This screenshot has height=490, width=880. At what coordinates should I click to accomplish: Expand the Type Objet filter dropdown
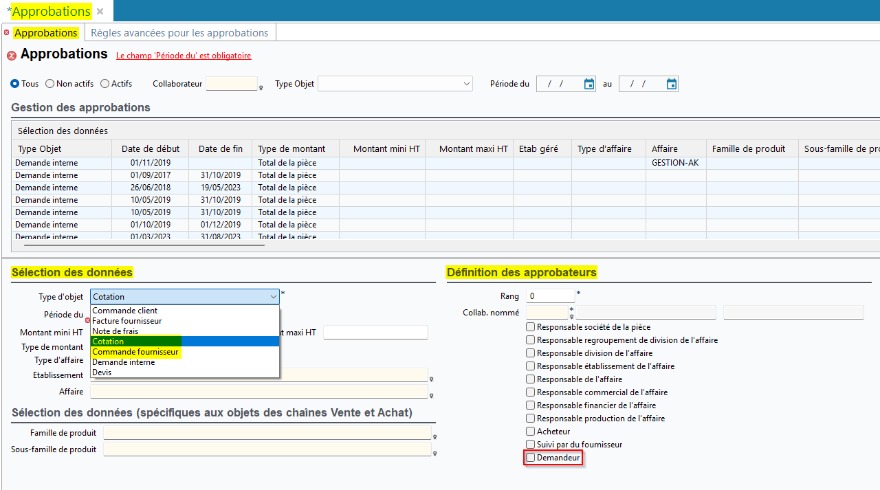pos(465,84)
